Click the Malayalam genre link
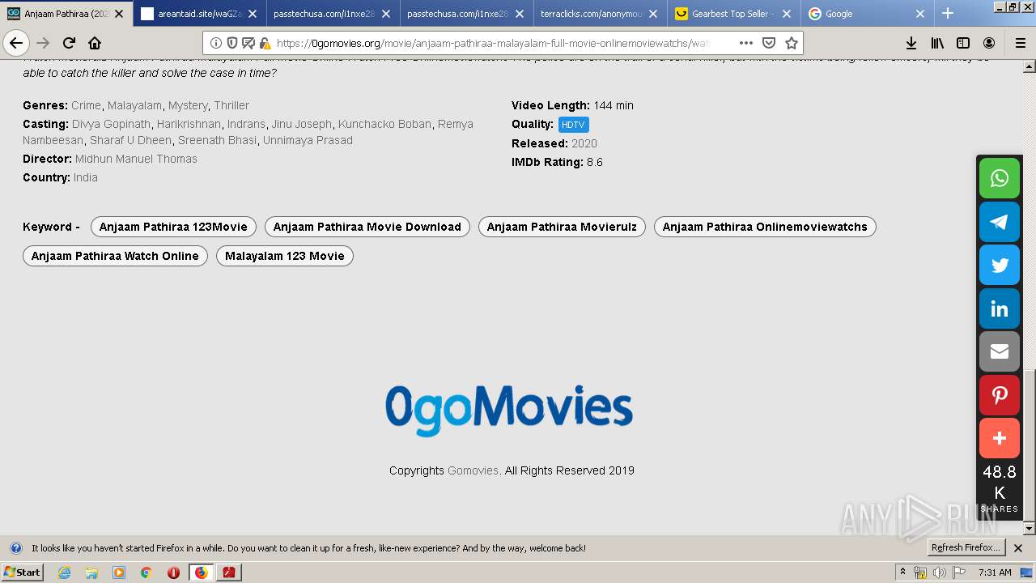Image resolution: width=1036 pixels, height=583 pixels. [134, 105]
